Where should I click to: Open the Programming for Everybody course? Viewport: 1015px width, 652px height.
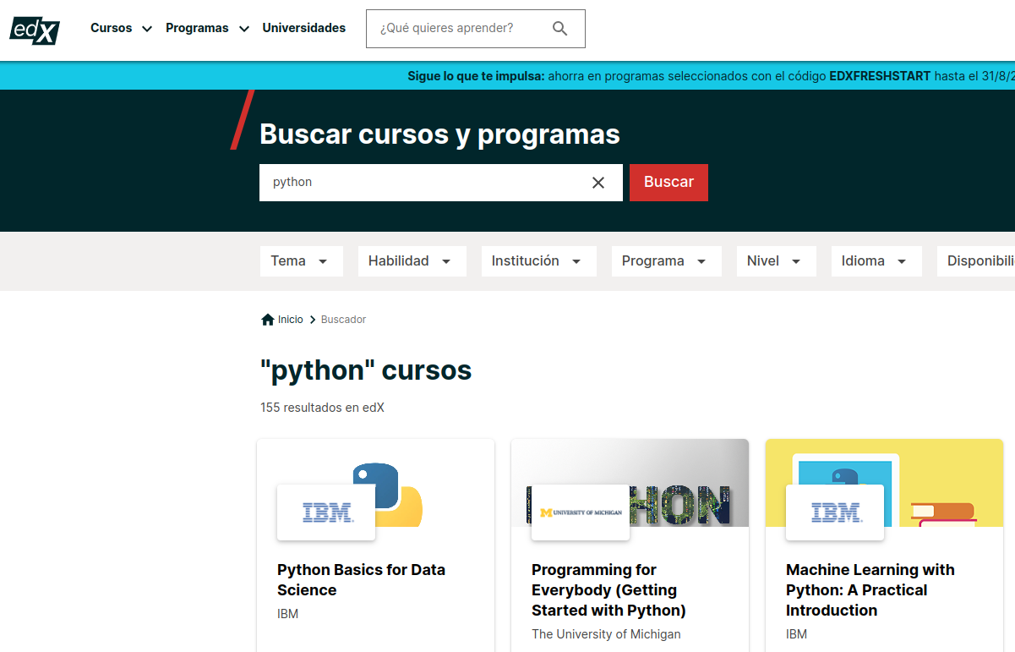click(x=608, y=589)
